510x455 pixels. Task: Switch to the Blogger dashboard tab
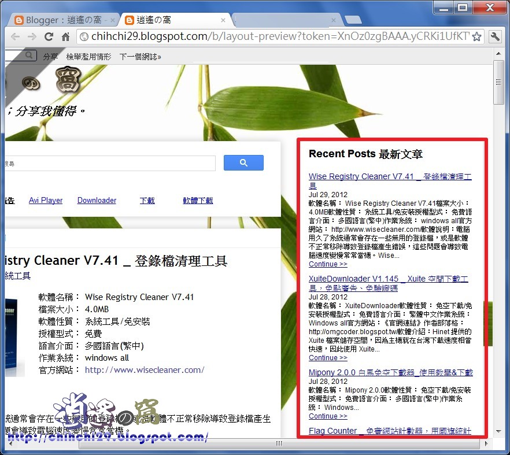[64, 20]
